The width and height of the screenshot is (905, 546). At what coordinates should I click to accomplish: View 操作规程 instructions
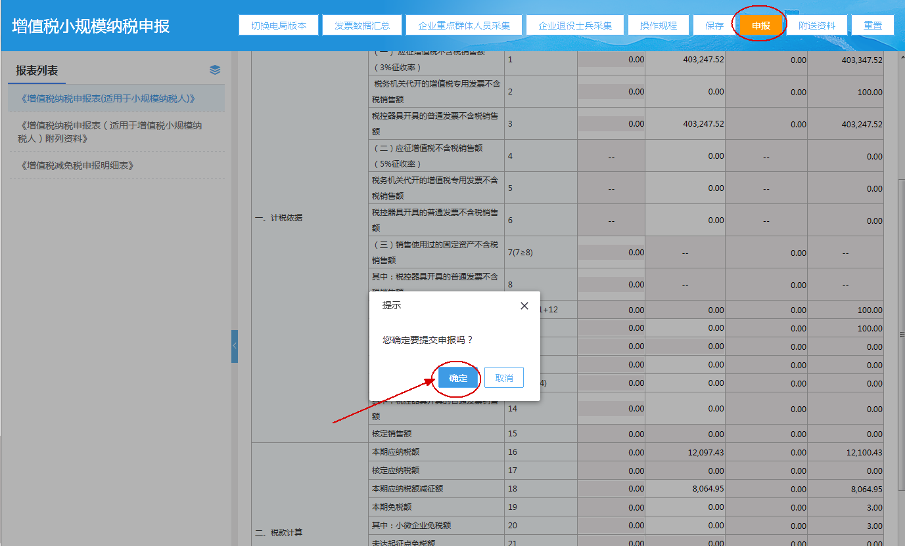coord(658,26)
